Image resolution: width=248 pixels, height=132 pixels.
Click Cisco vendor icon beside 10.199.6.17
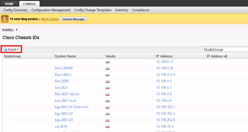[108, 62]
